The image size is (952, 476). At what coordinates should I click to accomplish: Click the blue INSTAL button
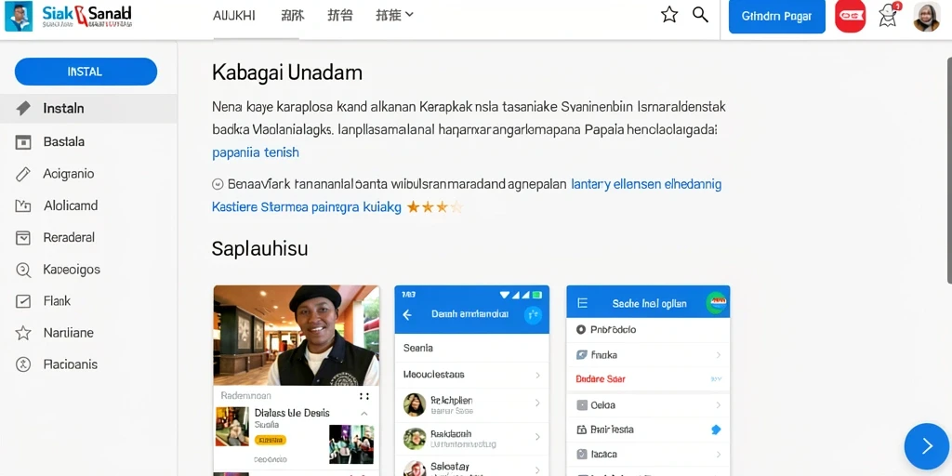[86, 72]
